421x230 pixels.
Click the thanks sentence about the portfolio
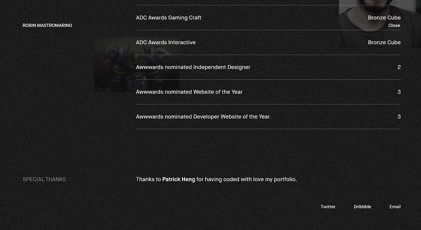click(246, 180)
